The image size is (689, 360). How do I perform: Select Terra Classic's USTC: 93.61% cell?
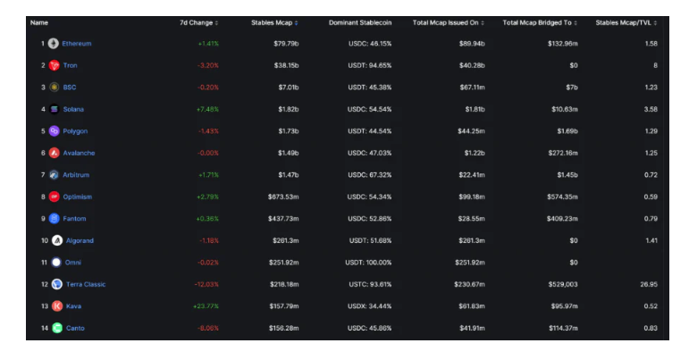(370, 284)
